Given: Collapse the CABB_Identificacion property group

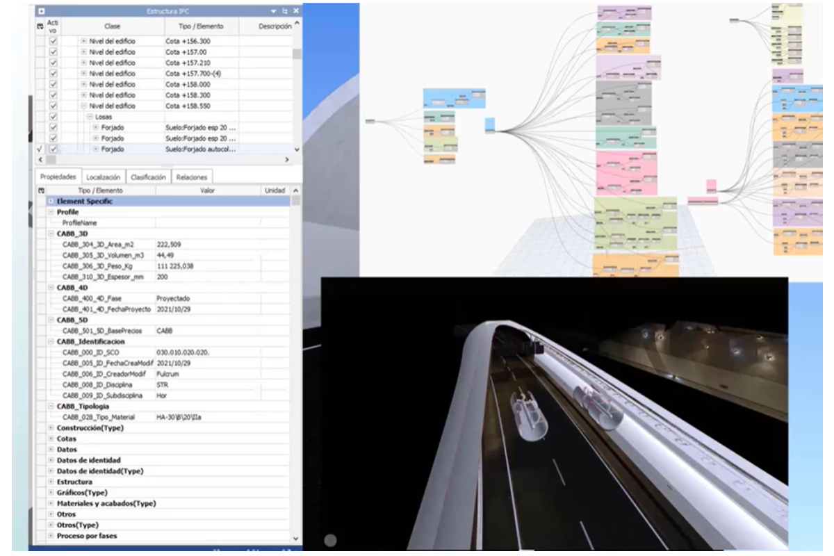Looking at the screenshot, I should (51, 341).
